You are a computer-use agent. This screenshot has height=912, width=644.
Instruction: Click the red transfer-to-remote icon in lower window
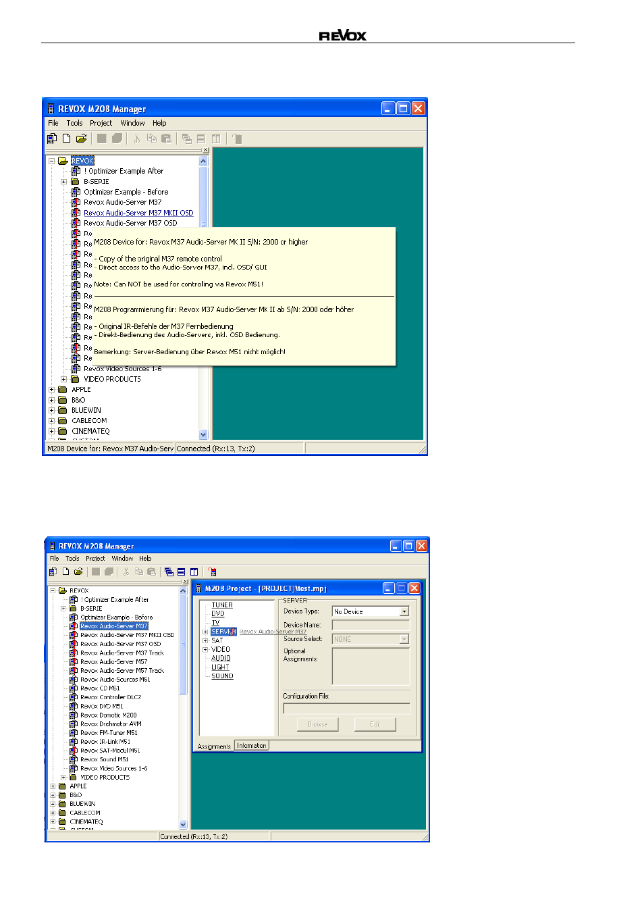[212, 572]
